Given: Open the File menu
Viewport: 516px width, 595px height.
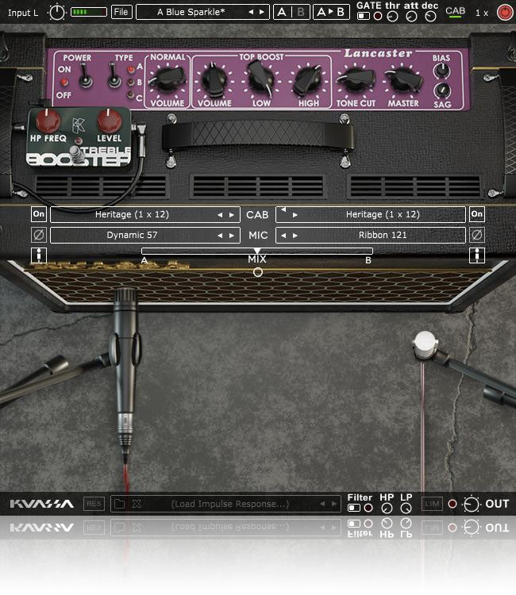Looking at the screenshot, I should point(121,12).
